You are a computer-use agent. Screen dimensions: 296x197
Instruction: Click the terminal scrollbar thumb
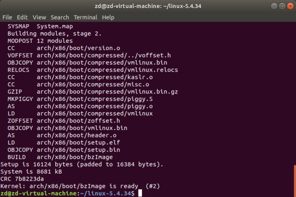(295, 181)
